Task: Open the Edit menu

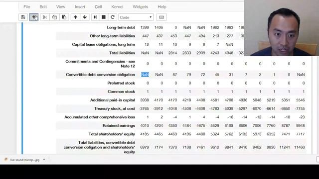Action: [43, 6]
